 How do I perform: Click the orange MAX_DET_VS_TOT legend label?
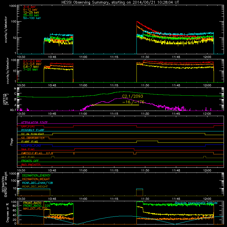tap(35, 209)
